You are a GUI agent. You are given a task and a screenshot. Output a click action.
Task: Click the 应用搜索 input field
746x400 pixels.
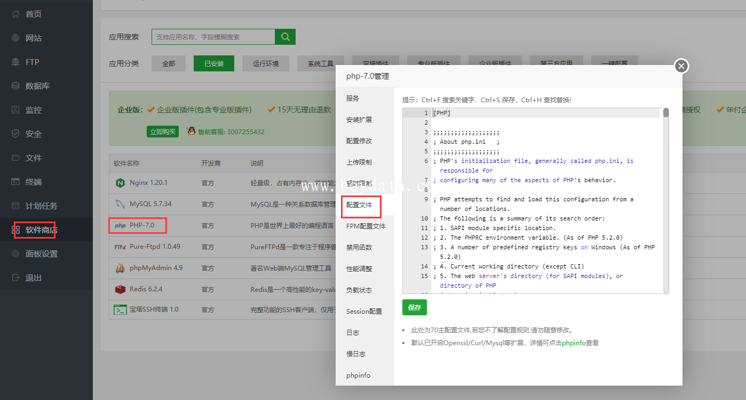[213, 37]
